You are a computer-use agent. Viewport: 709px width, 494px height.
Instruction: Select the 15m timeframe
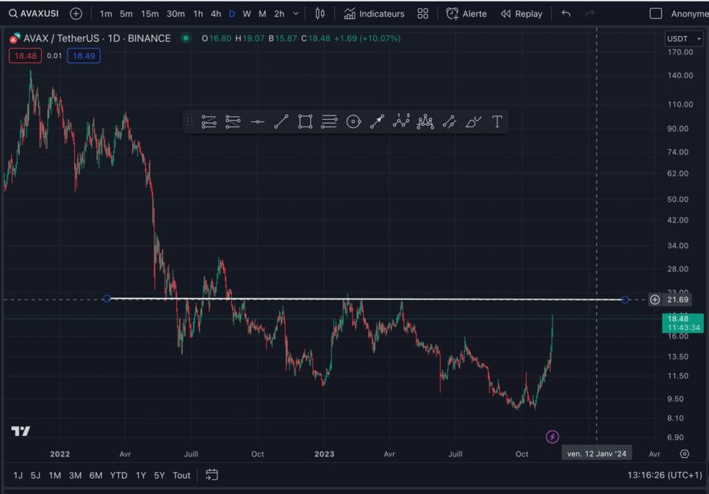[150, 14]
